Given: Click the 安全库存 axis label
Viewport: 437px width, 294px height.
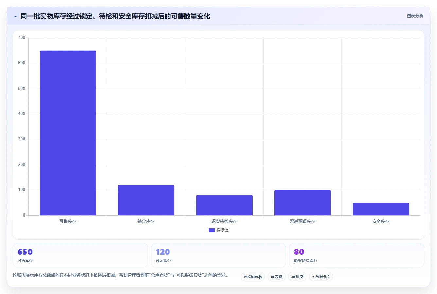Looking at the screenshot, I should (x=381, y=221).
